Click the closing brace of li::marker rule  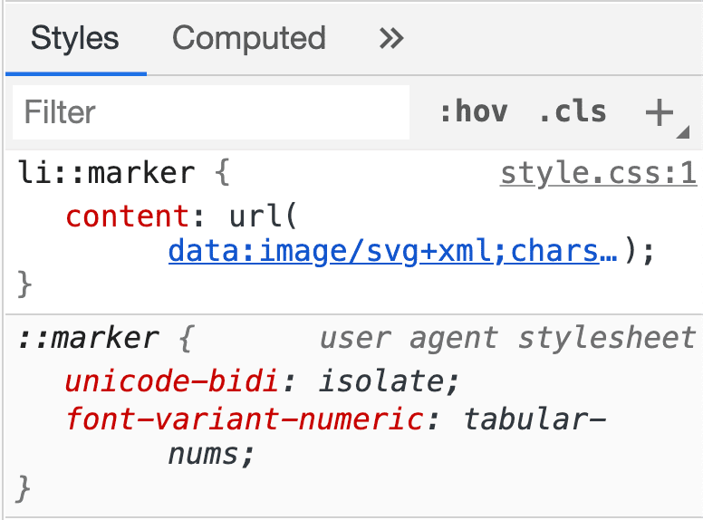tap(24, 284)
